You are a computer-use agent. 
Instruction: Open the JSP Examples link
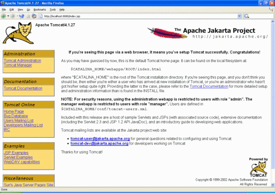(16, 153)
